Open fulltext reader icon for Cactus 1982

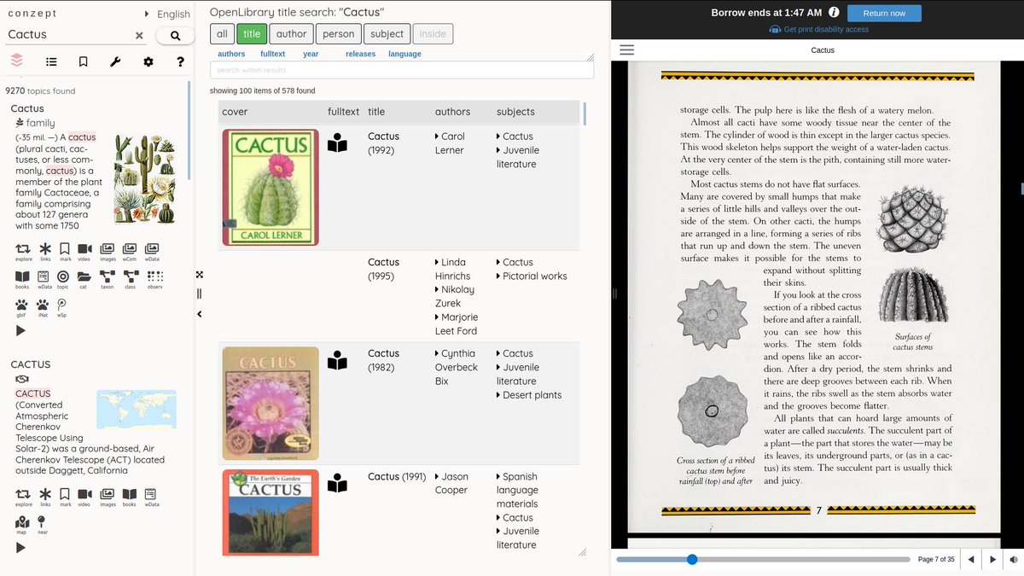click(338, 361)
